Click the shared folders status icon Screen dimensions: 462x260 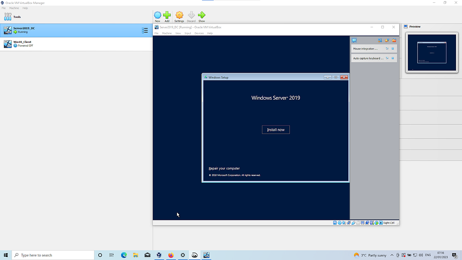358,223
